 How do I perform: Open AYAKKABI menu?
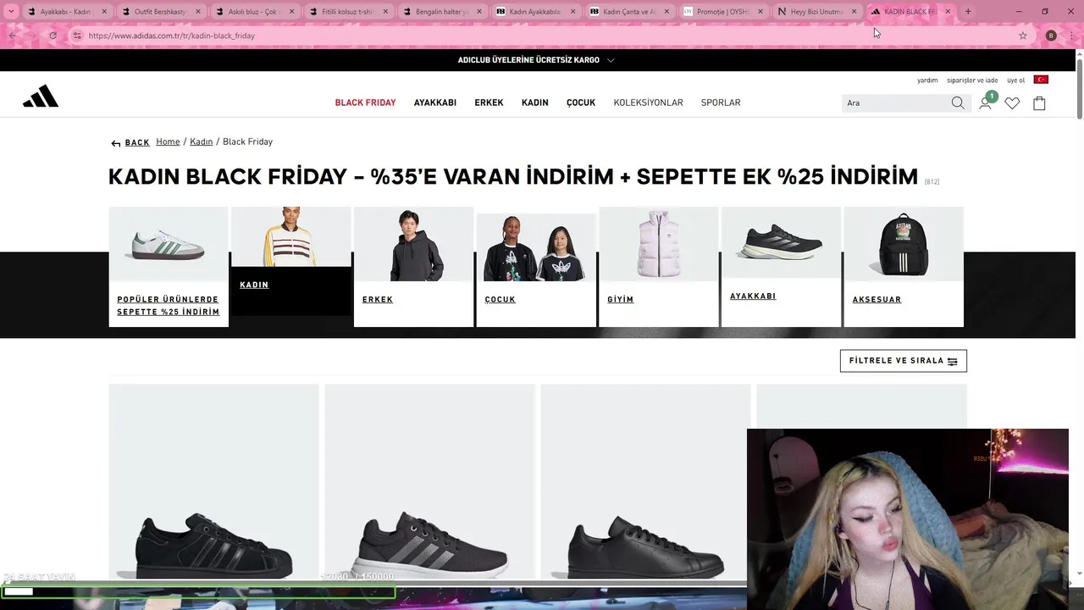[x=435, y=103]
